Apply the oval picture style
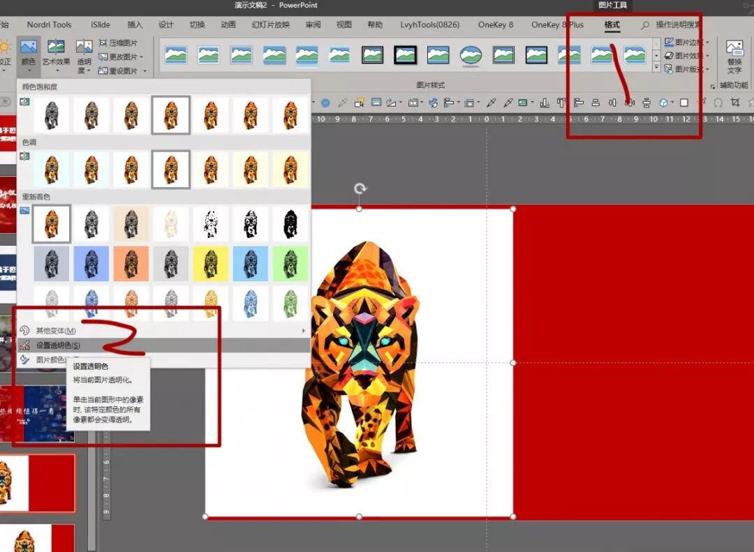Viewport: 754px width, 552px height. coord(471,55)
